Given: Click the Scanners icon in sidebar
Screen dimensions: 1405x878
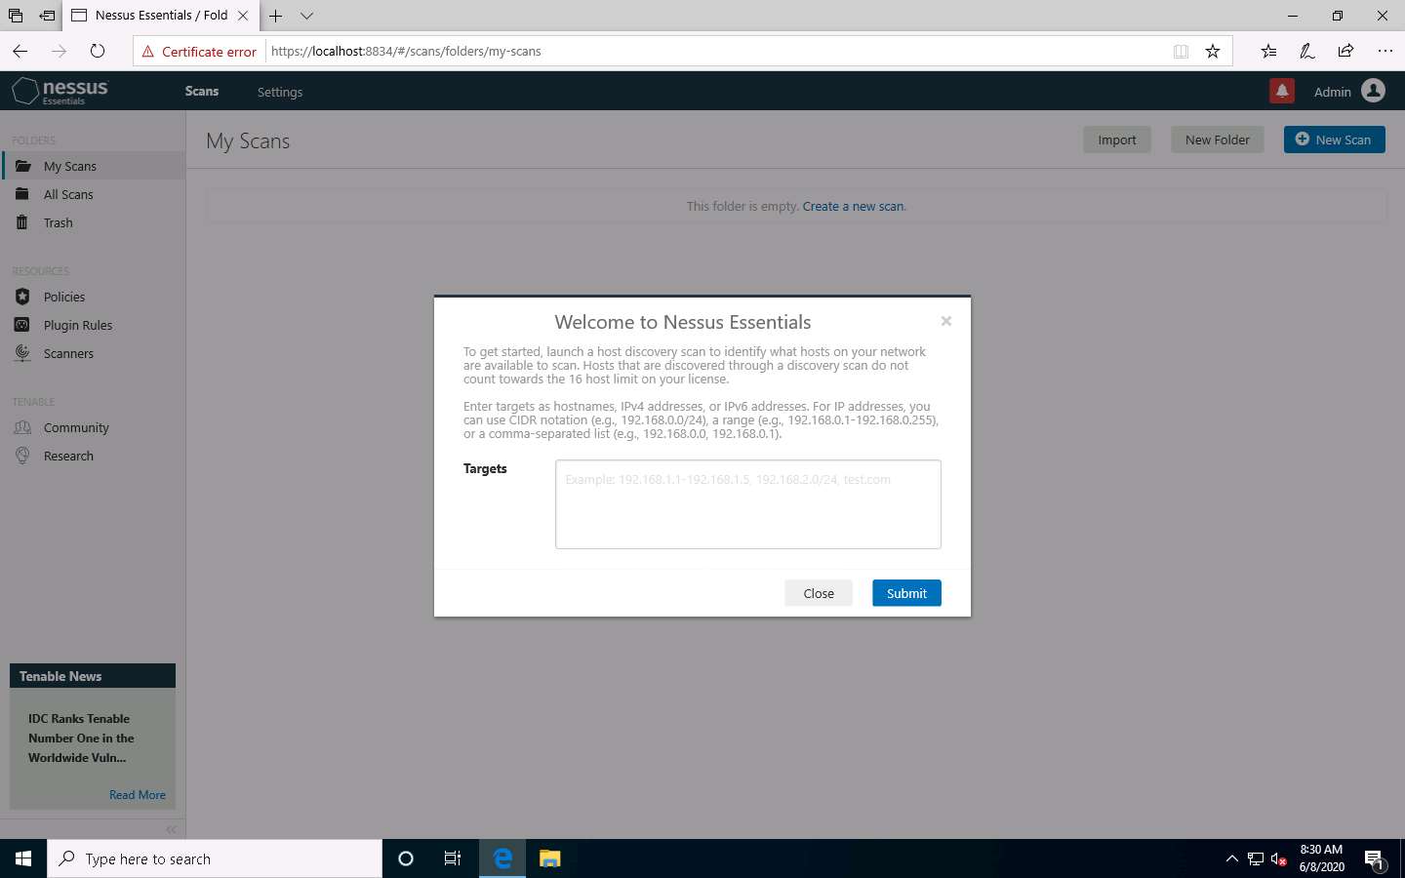Looking at the screenshot, I should click(x=22, y=353).
